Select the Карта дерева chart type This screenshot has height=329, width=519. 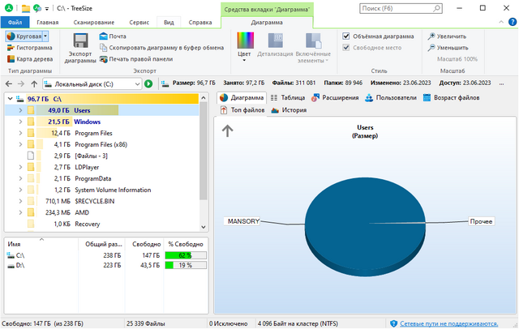tap(28, 59)
